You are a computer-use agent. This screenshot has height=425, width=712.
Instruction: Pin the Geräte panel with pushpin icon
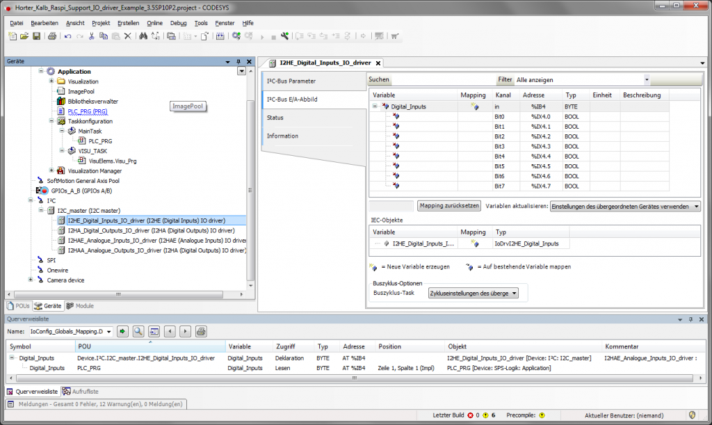238,61
